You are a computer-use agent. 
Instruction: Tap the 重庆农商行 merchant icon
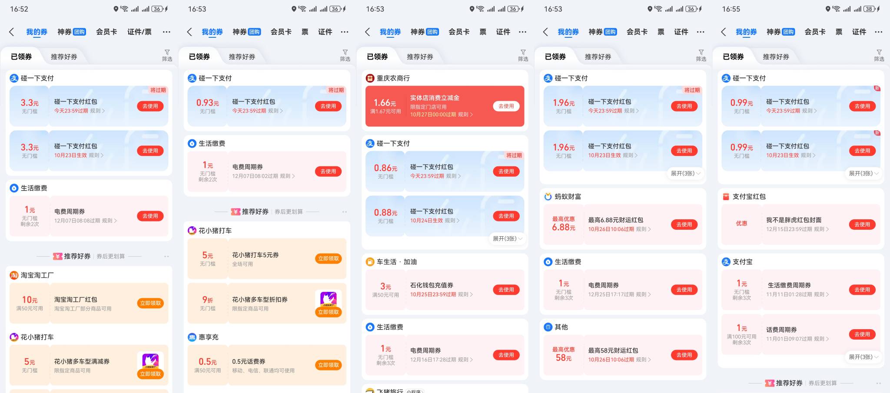(x=370, y=78)
